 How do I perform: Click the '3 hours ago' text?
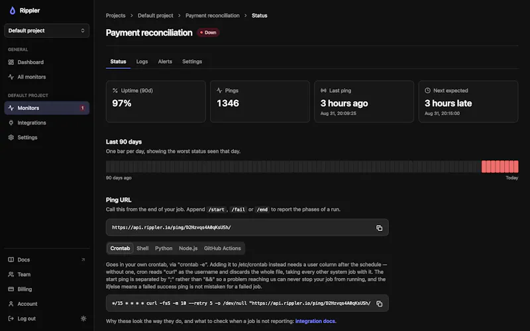tap(344, 103)
